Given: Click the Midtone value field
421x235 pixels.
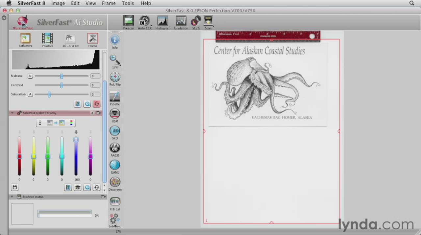Looking at the screenshot, I should tap(95, 76).
